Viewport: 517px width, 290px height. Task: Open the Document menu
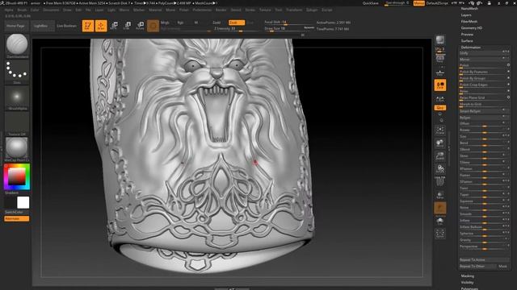51,10
